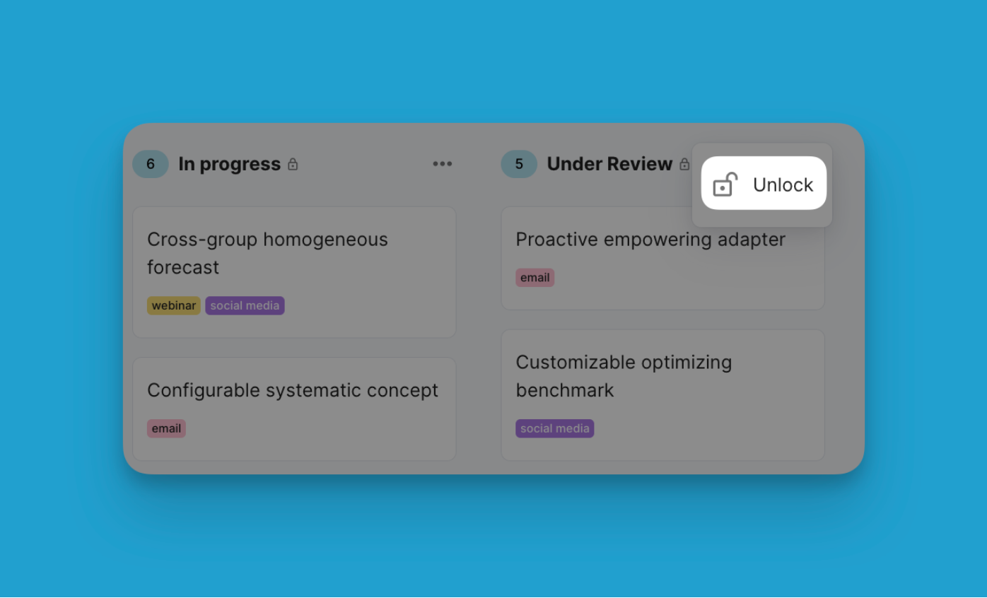
Task: Click the In progress count badge showing 6
Action: [151, 164]
